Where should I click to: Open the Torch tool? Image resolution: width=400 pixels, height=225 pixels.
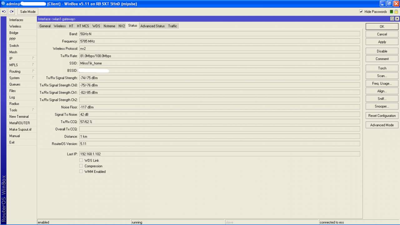tap(382, 68)
